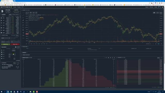Select the ETH ticker row
Viewport: 165px width, 93px height.
[x=10, y=23]
